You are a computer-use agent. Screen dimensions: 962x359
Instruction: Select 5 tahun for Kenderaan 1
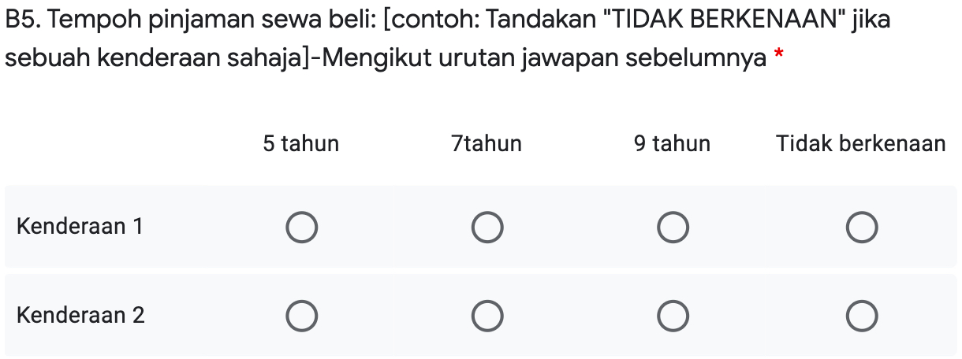tap(300, 228)
